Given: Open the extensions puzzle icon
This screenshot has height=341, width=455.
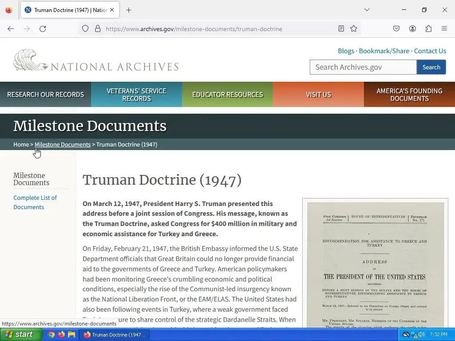Looking at the screenshot, I should coord(428,28).
